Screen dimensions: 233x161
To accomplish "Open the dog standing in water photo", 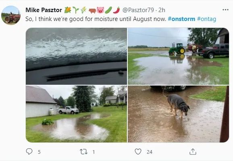I will (x=178, y=114).
